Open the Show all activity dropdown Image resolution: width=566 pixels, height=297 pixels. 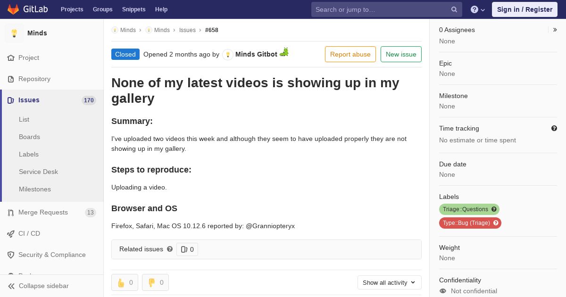(x=389, y=282)
